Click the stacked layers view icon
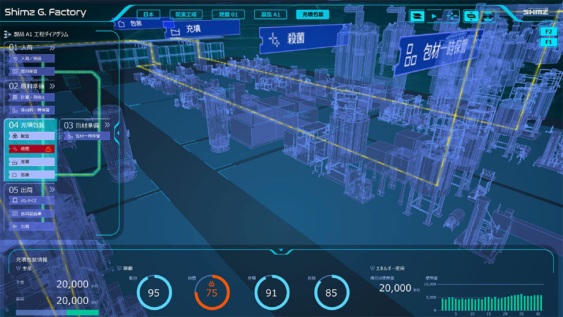Viewport: 563px width, 317px height. click(x=417, y=16)
